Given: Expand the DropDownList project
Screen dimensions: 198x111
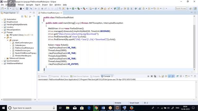Looking at the screenshot, I should click(x=2, y=22).
